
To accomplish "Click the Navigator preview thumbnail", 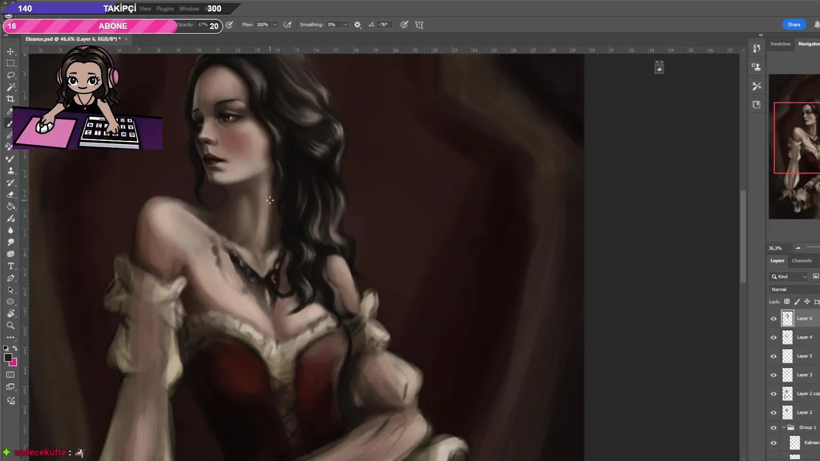I will pyautogui.click(x=794, y=147).
